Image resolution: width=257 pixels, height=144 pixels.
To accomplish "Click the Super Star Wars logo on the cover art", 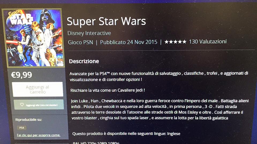I will [20, 18].
